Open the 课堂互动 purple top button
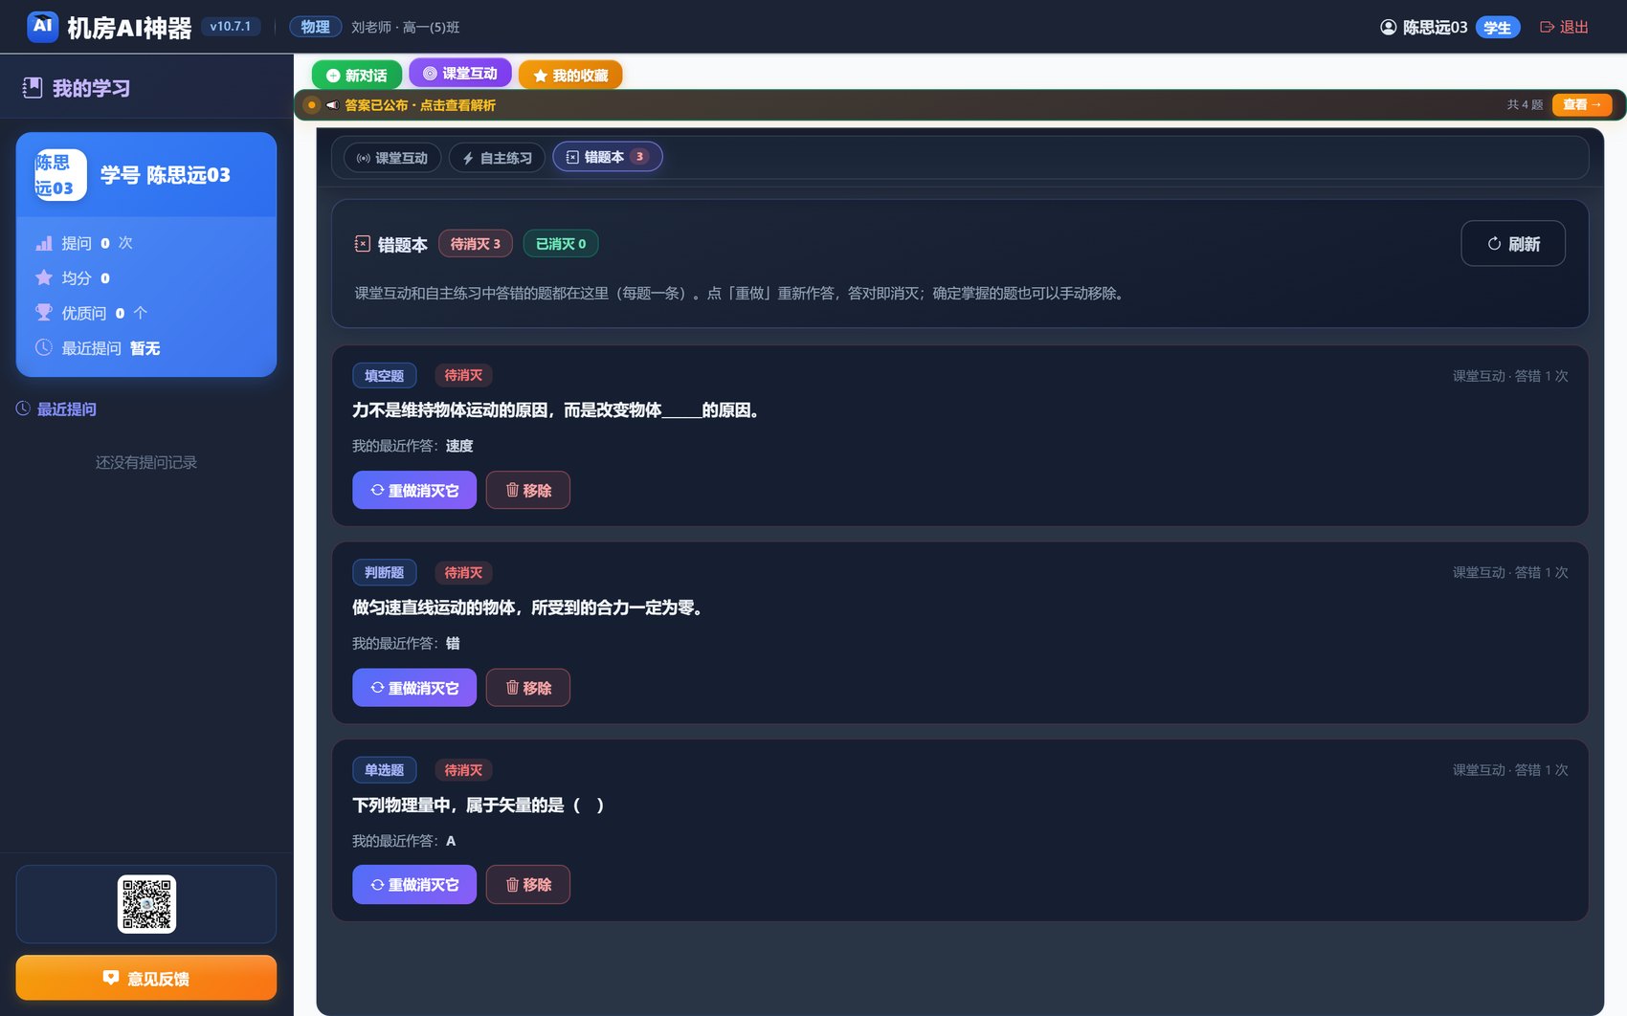 click(x=460, y=74)
